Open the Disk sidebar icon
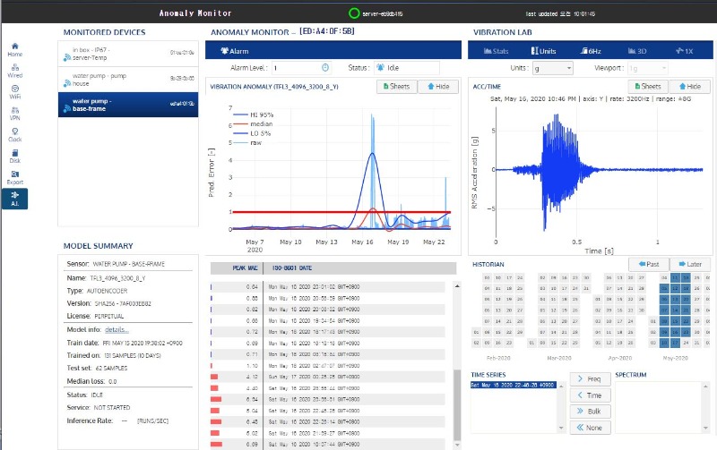The image size is (717, 450). pos(14,156)
